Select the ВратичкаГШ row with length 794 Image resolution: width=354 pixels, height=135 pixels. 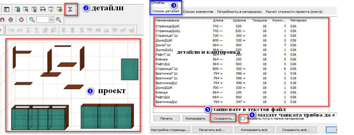pos(241,78)
